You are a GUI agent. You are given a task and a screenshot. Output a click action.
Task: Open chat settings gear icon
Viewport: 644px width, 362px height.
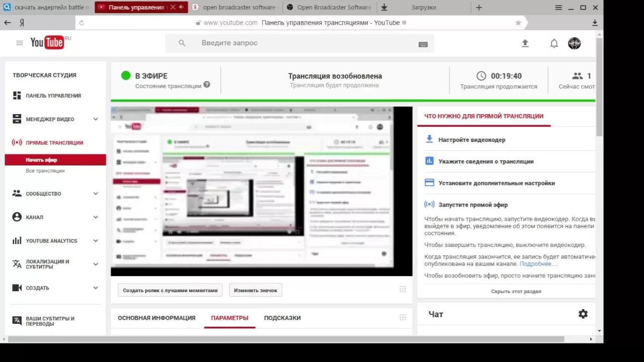(x=583, y=314)
